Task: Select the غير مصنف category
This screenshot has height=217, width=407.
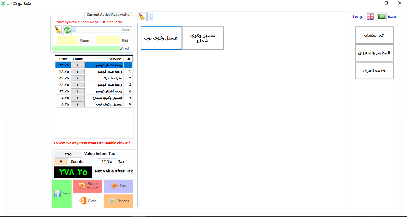Action: click(374, 35)
